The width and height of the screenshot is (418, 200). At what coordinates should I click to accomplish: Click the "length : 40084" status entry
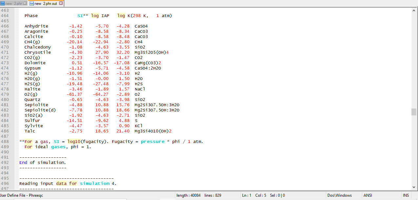click(188, 195)
